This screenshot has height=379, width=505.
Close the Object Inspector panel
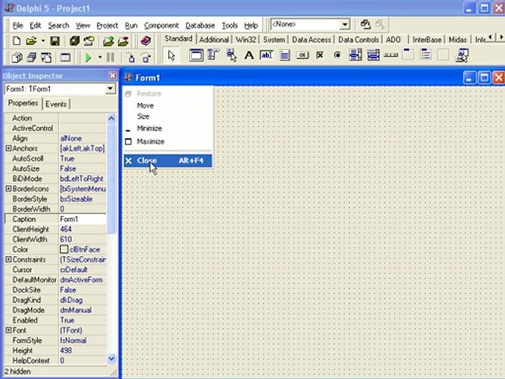[x=113, y=75]
